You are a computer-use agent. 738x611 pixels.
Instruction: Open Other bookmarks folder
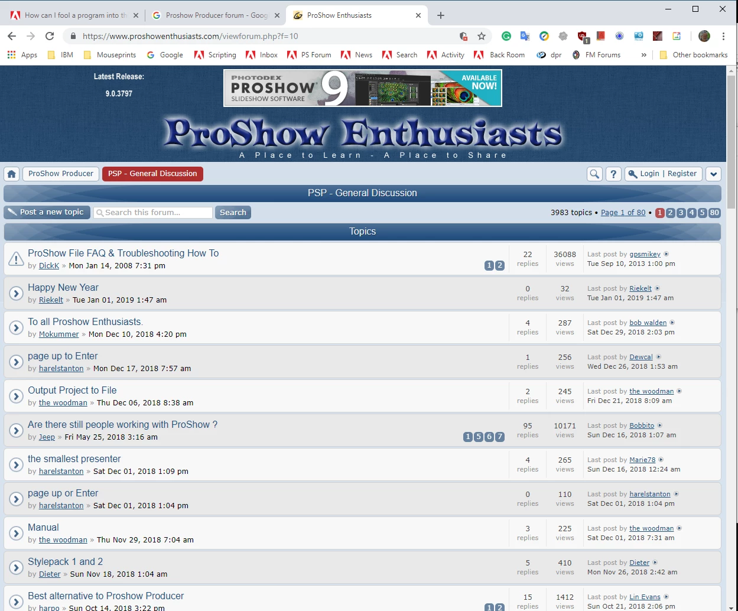(x=694, y=55)
